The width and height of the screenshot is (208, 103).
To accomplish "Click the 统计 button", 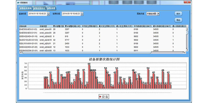I will (178, 14).
